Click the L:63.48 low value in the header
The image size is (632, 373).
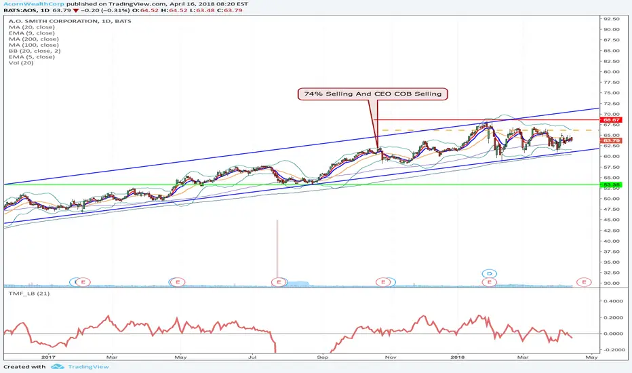point(202,10)
